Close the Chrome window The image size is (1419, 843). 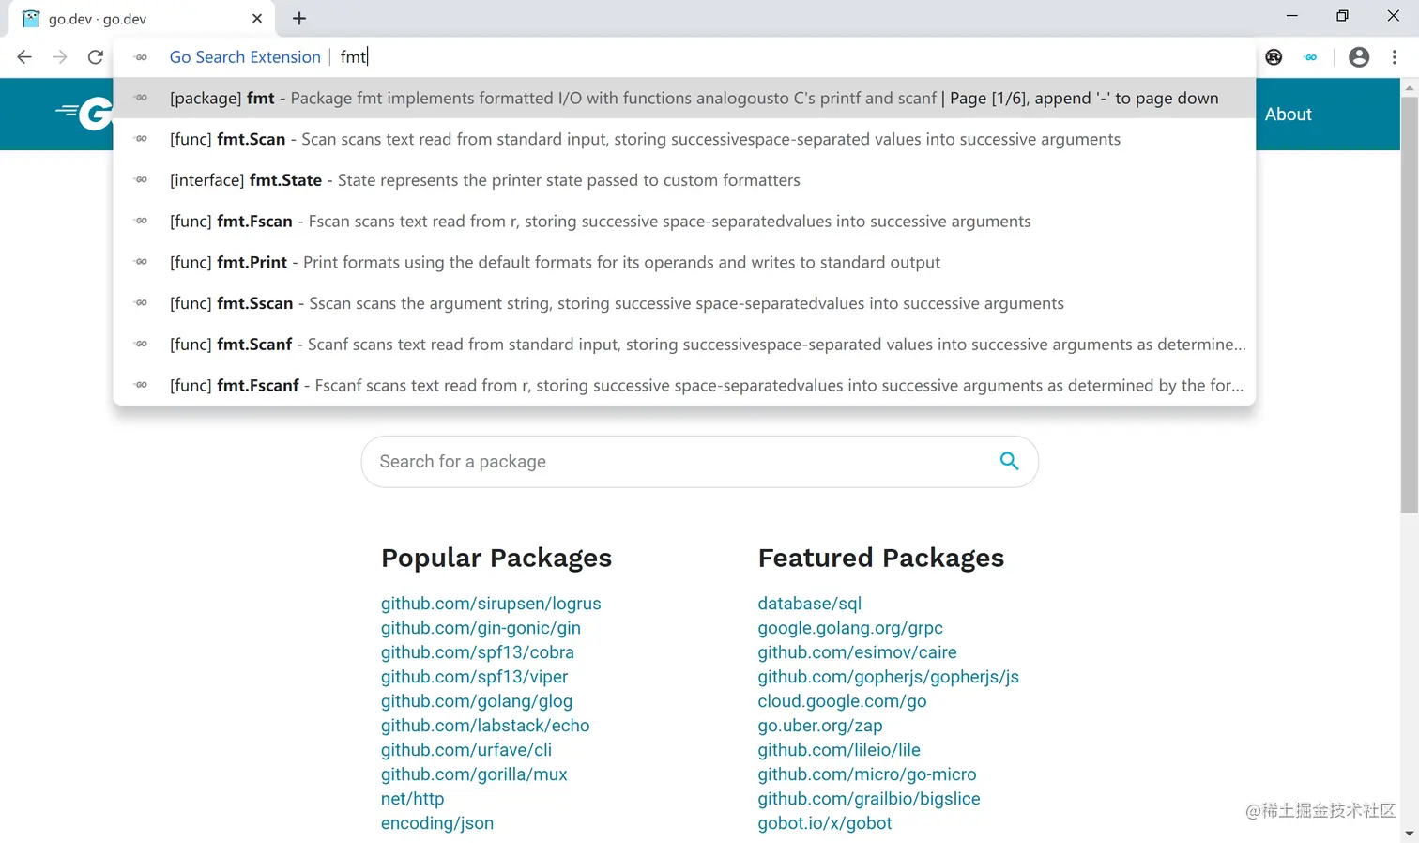[x=1394, y=16]
